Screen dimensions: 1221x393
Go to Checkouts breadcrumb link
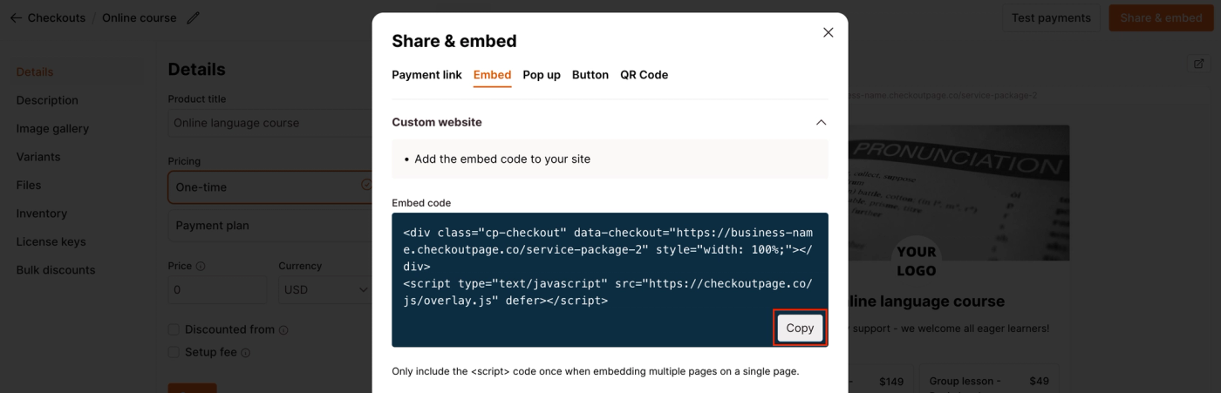pyautogui.click(x=57, y=17)
